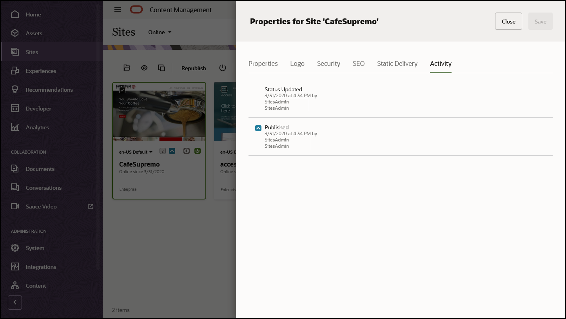Click the 'ADMINISTRATION' sidebar section label
566x319 pixels.
(29, 231)
